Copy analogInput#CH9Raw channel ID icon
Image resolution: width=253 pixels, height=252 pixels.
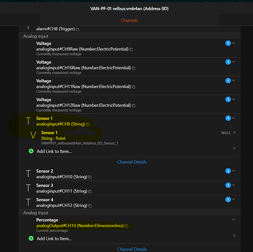131,49
